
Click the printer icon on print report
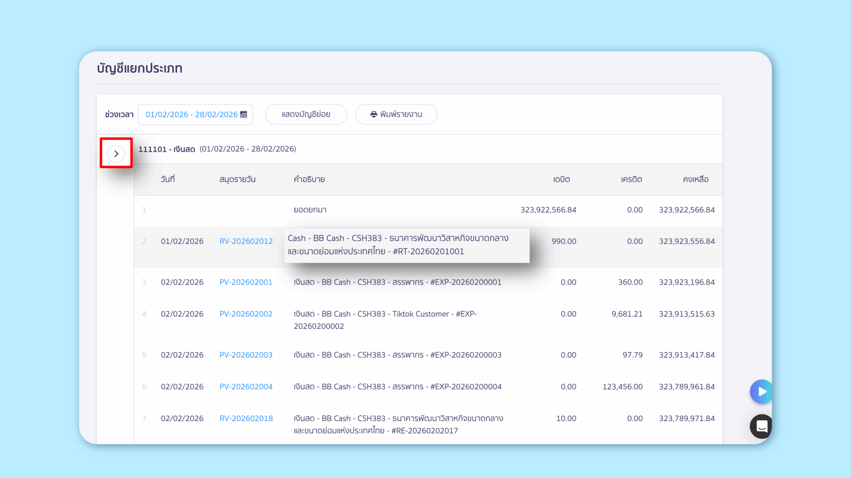[374, 114]
